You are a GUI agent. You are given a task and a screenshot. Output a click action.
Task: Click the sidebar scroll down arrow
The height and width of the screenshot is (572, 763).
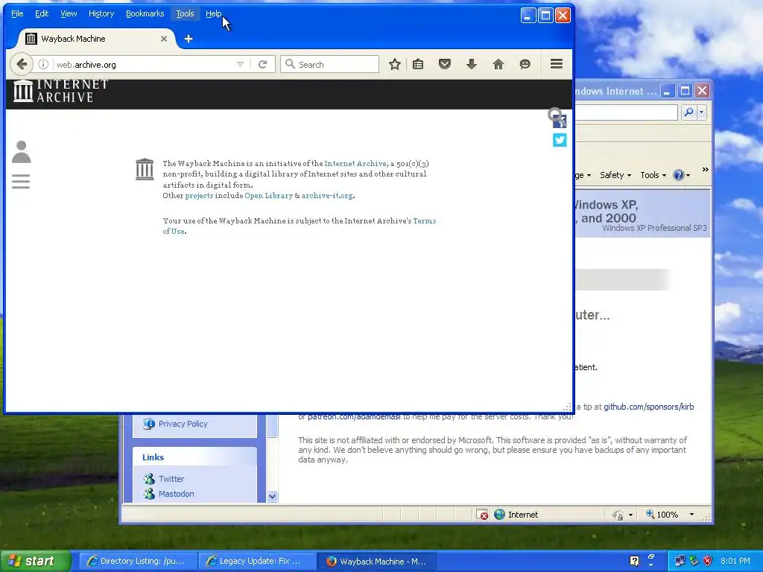[273, 497]
